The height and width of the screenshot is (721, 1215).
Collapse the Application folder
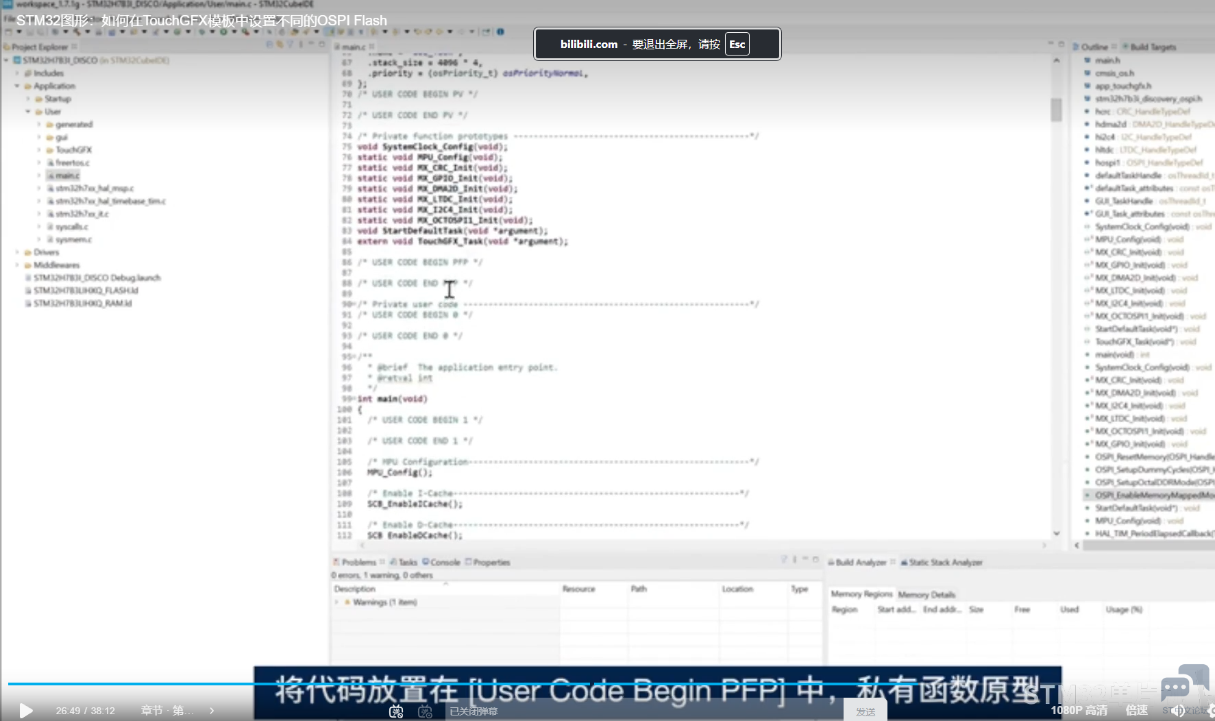17,86
